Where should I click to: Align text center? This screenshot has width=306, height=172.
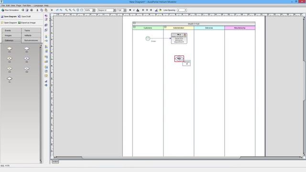(147, 10)
